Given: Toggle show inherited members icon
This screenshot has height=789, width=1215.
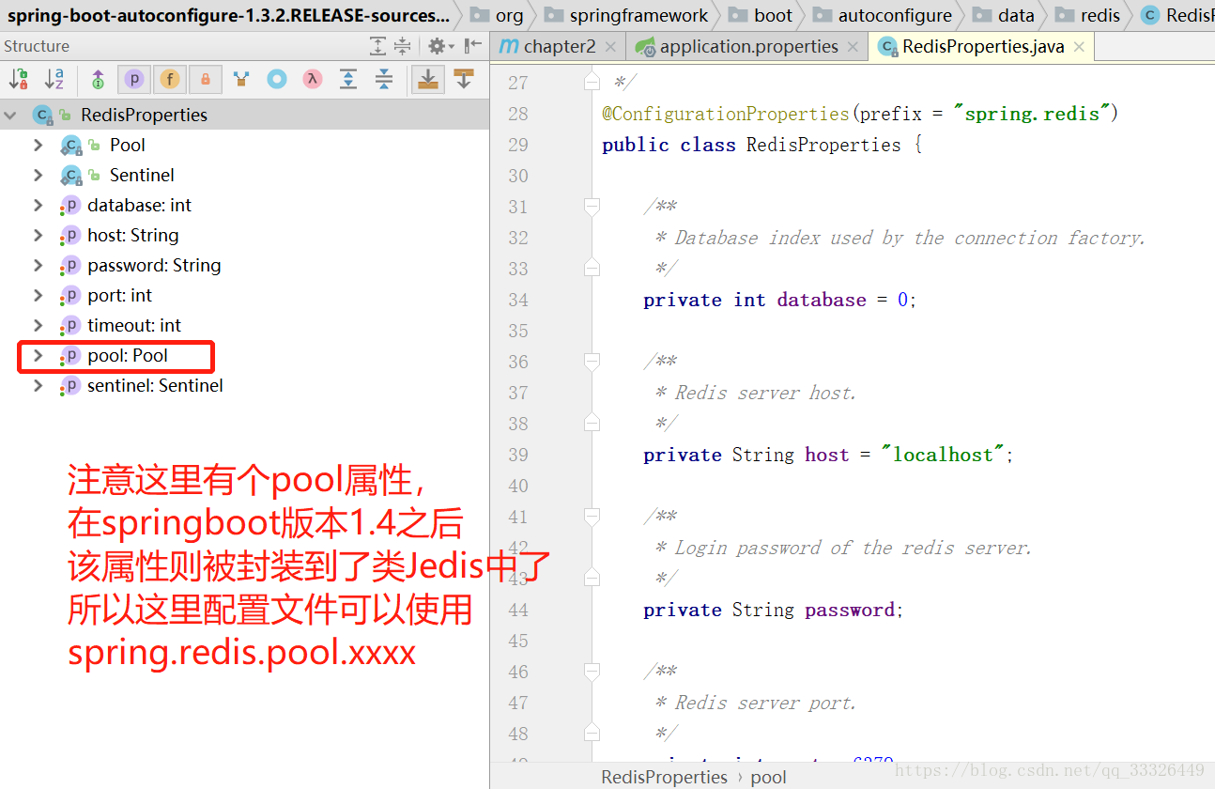Looking at the screenshot, I should coord(97,80).
